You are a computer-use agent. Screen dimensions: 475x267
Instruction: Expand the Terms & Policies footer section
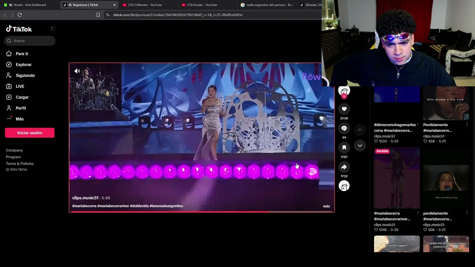click(20, 164)
